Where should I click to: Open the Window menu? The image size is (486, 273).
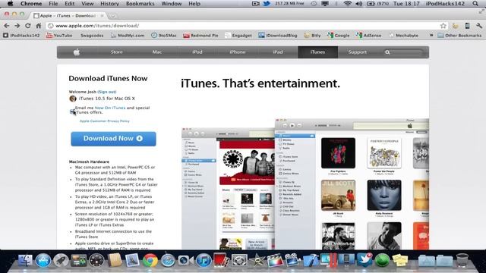click(172, 4)
